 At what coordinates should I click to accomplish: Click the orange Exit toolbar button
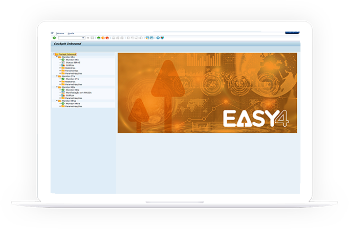(x=103, y=38)
